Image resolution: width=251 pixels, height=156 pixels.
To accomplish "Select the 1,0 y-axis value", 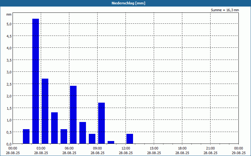I will pyautogui.click(x=9, y=120).
